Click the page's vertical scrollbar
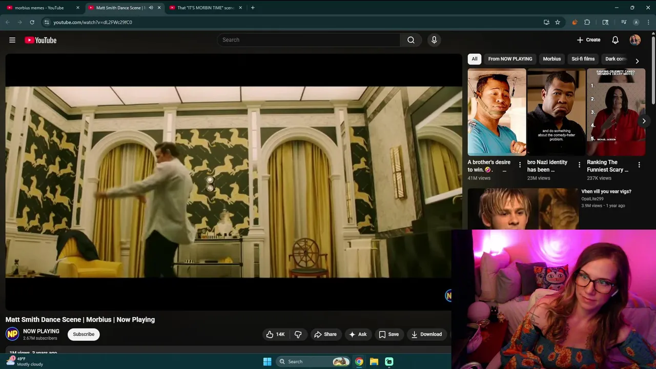This screenshot has width=656, height=369. pyautogui.click(x=653, y=72)
